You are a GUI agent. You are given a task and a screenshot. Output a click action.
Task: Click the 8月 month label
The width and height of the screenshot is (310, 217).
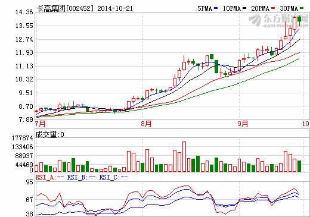(x=146, y=124)
